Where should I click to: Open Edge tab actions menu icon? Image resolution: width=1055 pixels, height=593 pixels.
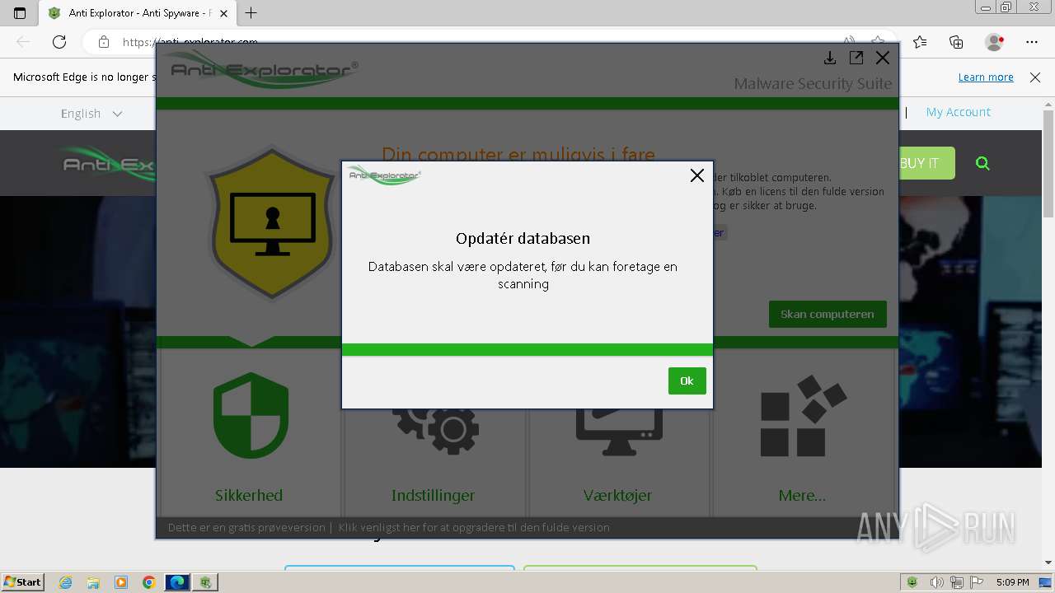pyautogui.click(x=20, y=13)
